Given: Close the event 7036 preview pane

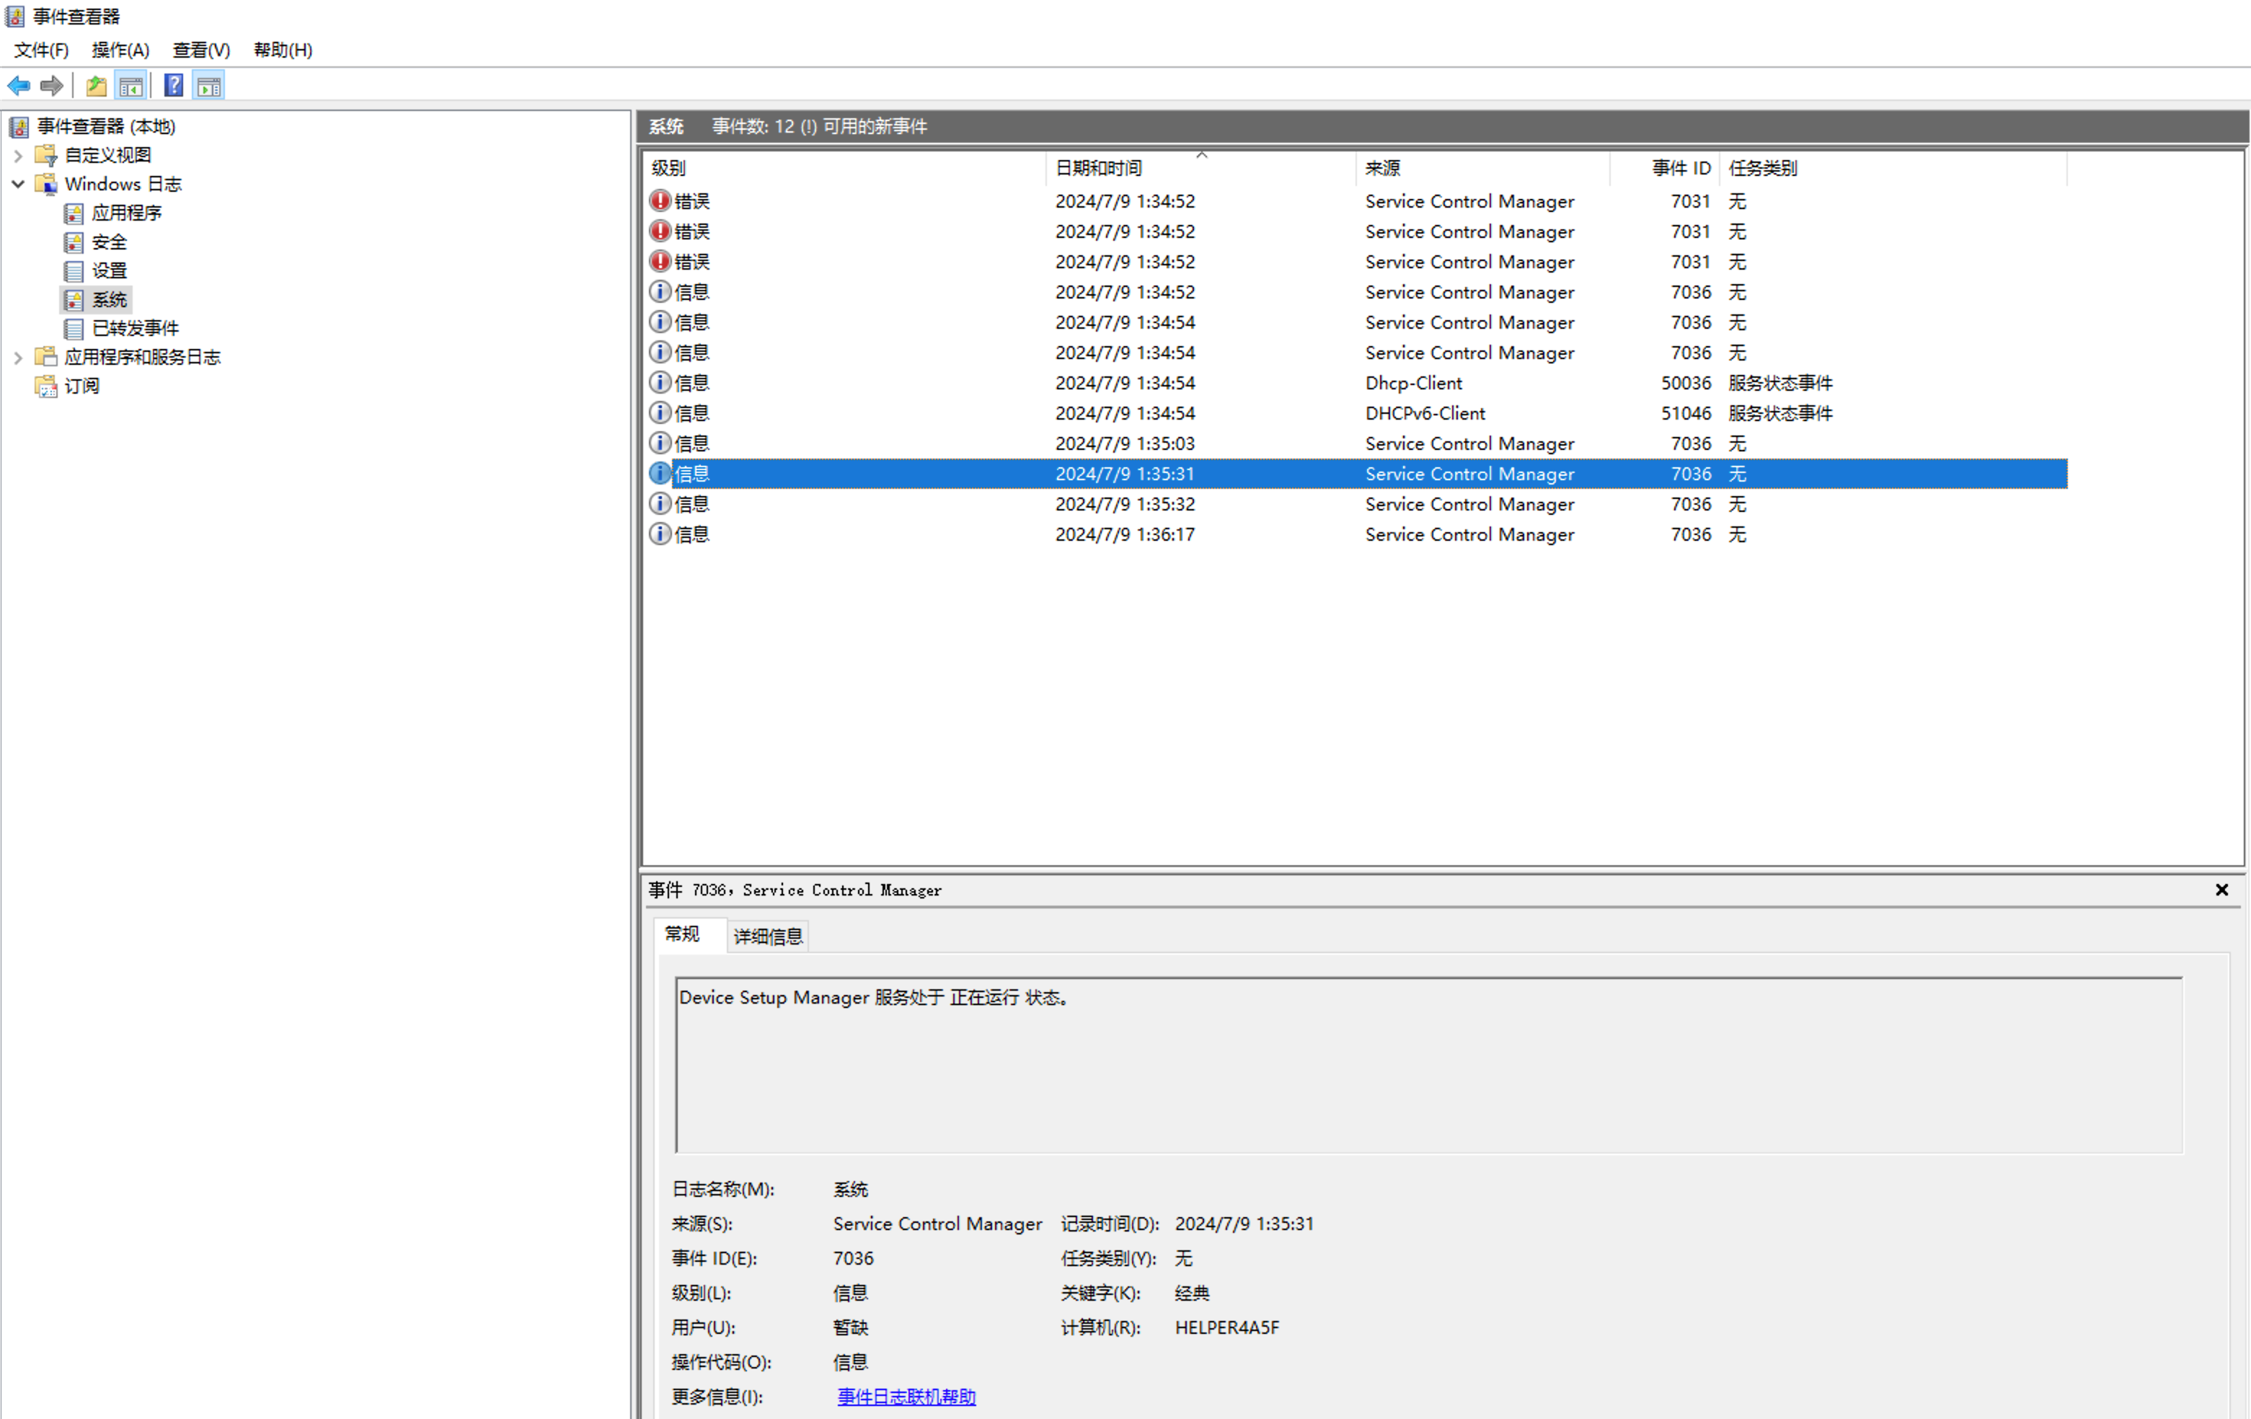Looking at the screenshot, I should (x=2221, y=890).
